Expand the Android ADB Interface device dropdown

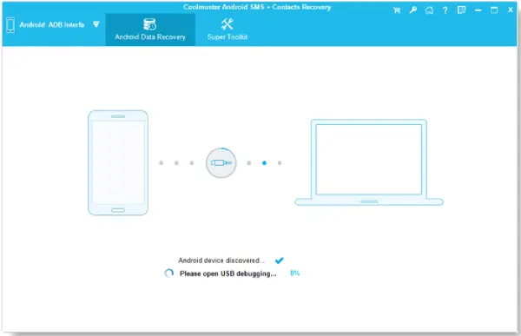pos(96,24)
